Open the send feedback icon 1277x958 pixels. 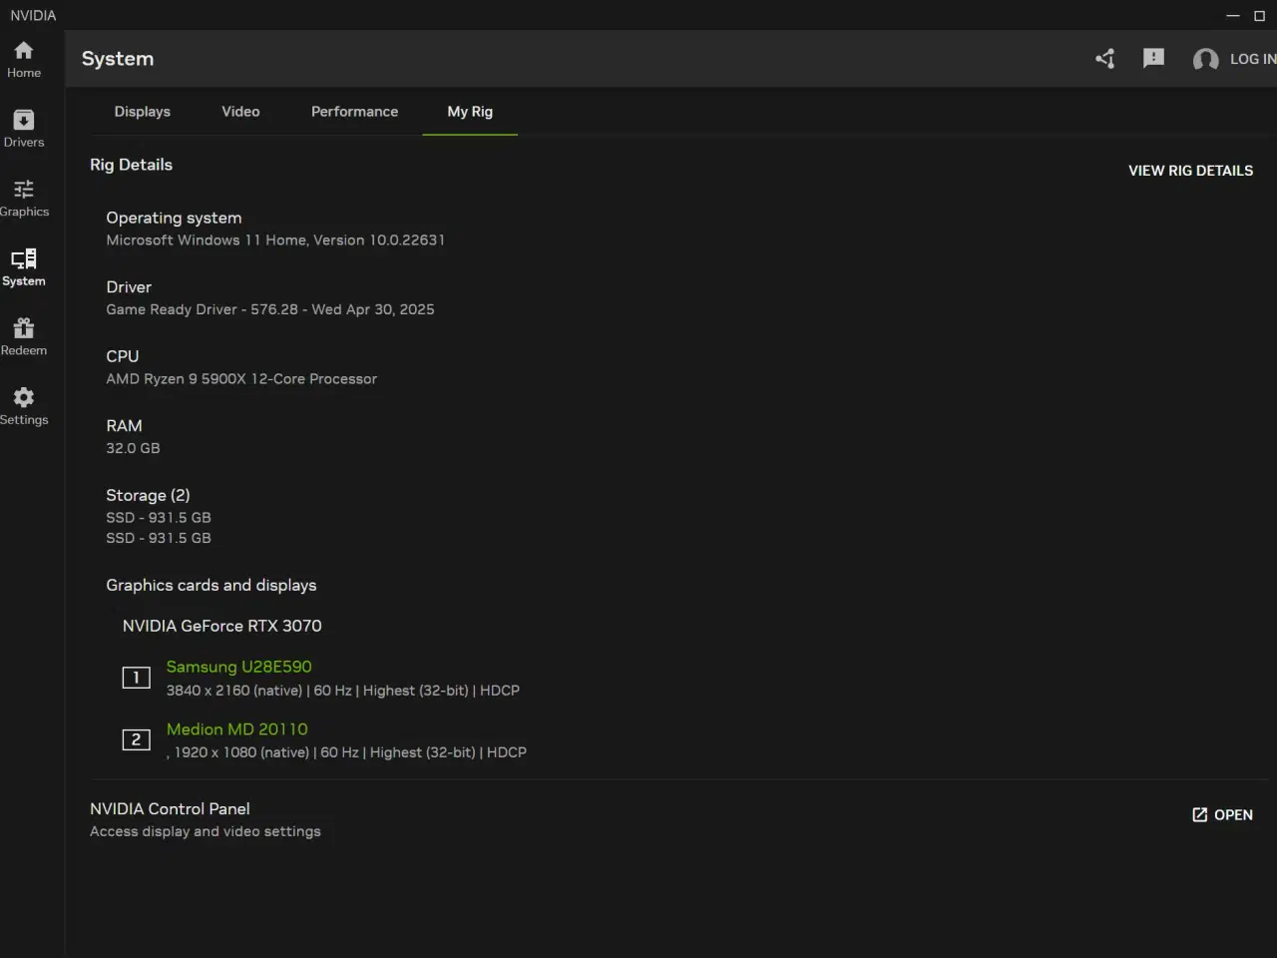click(x=1153, y=59)
